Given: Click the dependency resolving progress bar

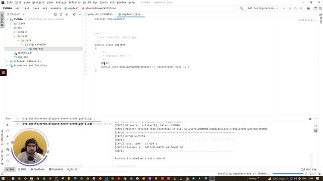Looking at the screenshot, I should 288,174.
